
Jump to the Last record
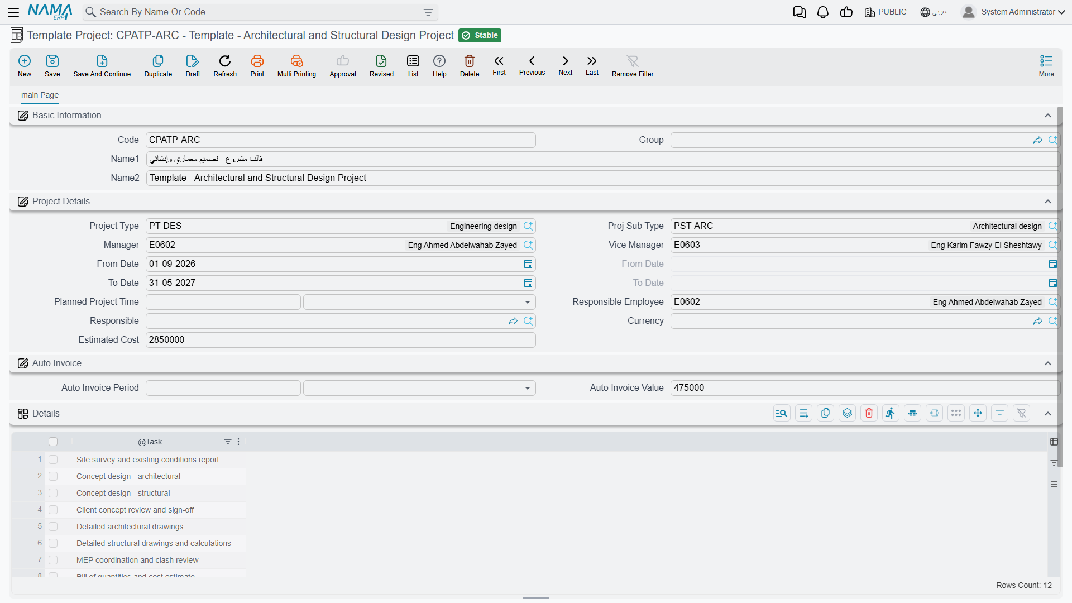pyautogui.click(x=592, y=65)
